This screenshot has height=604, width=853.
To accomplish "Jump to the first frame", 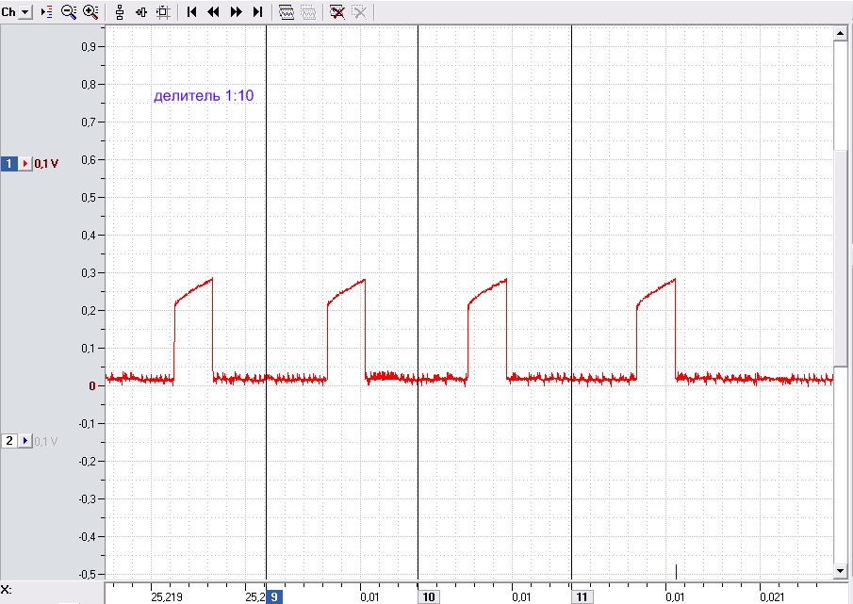I will click(x=191, y=12).
